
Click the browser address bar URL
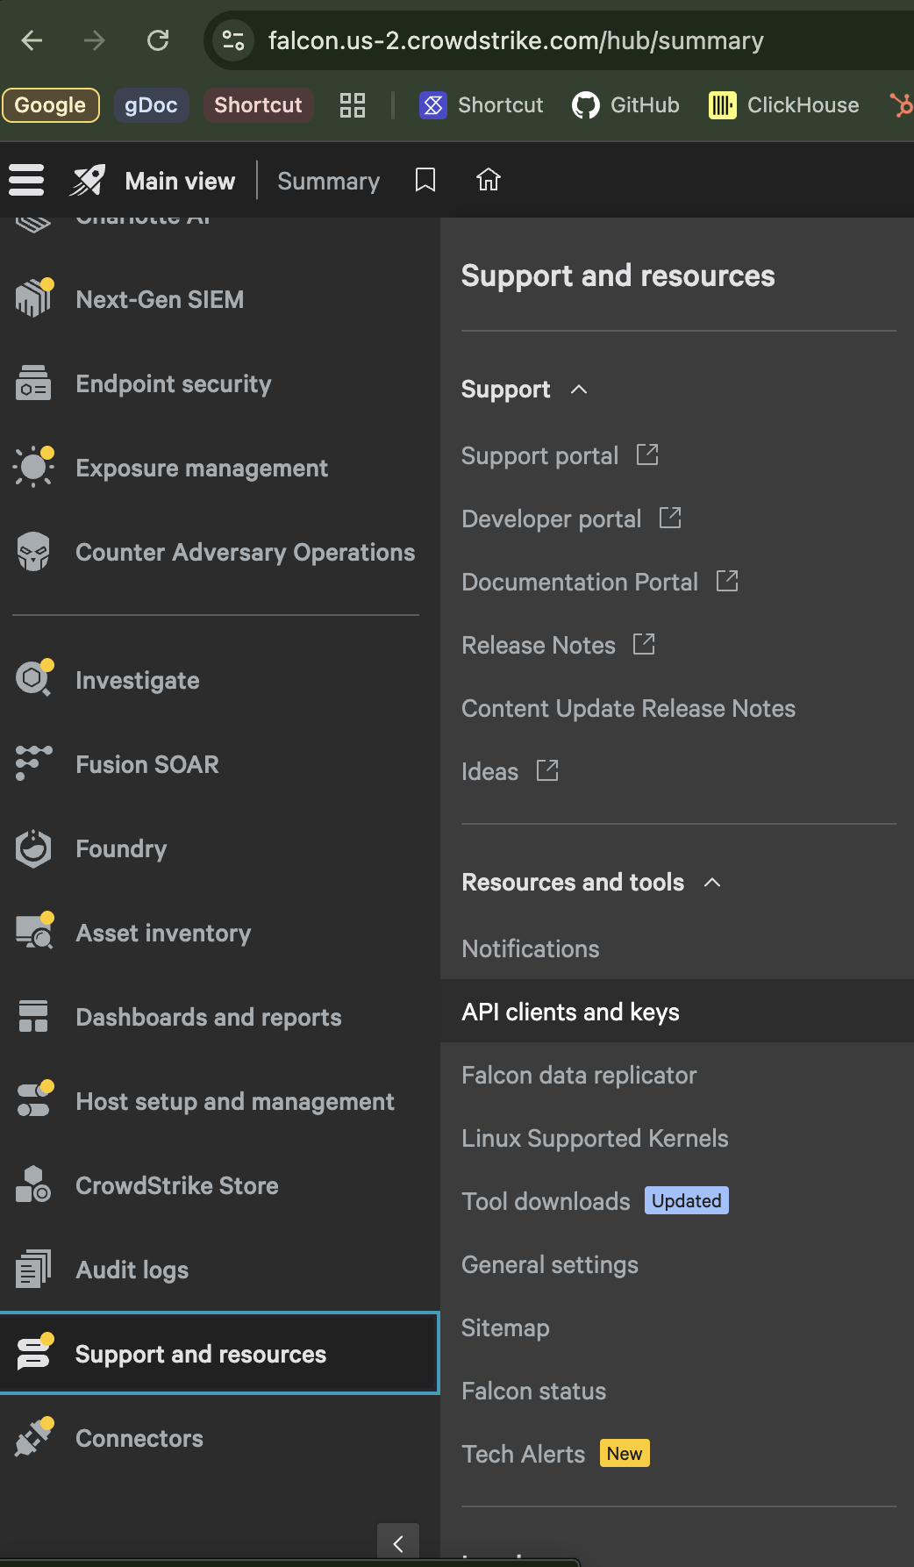click(516, 40)
